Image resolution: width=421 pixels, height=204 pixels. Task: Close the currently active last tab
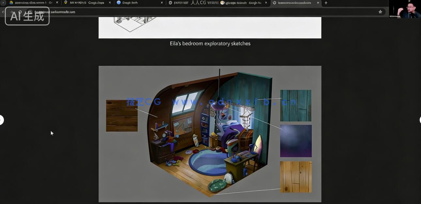(318, 3)
